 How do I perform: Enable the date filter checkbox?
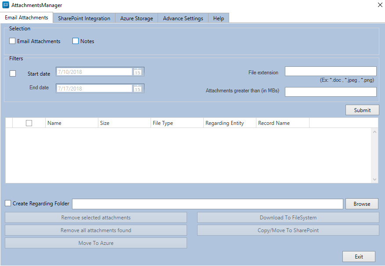pyautogui.click(x=13, y=73)
